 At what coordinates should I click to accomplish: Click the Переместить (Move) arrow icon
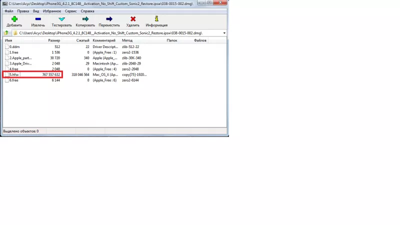[x=109, y=19]
